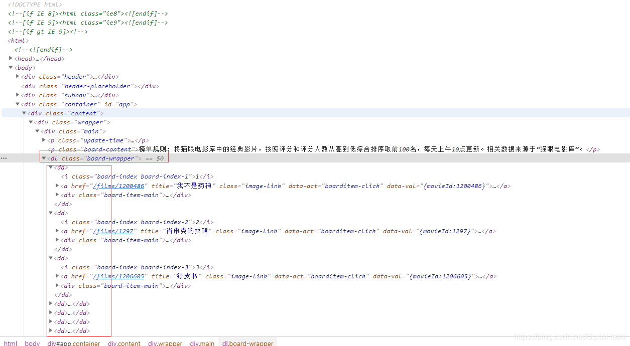Select the html breadcrumb
The width and height of the screenshot is (630, 346).
tap(11, 343)
